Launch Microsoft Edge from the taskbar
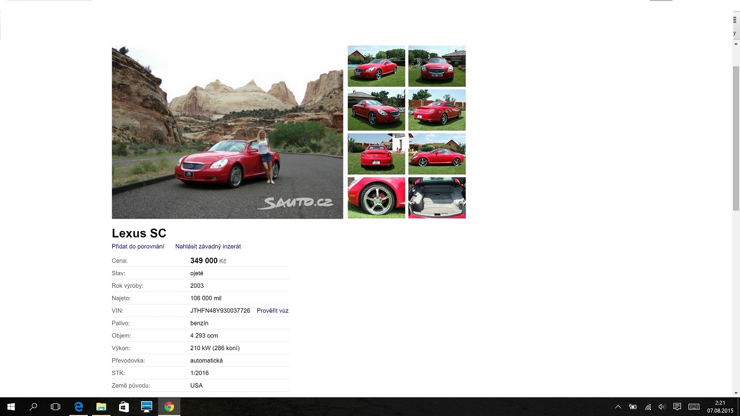 click(x=79, y=407)
